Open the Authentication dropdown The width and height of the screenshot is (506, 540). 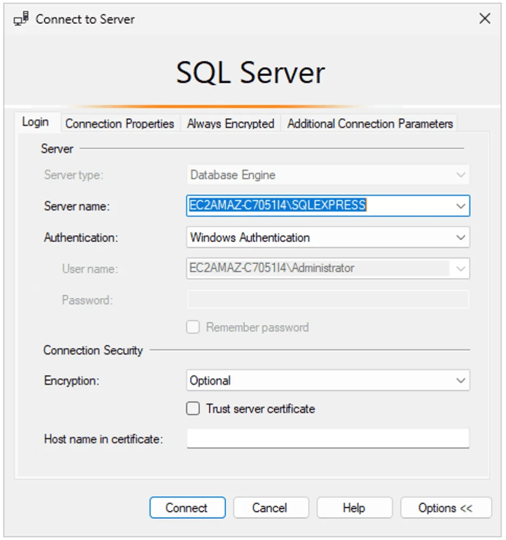pyautogui.click(x=328, y=237)
